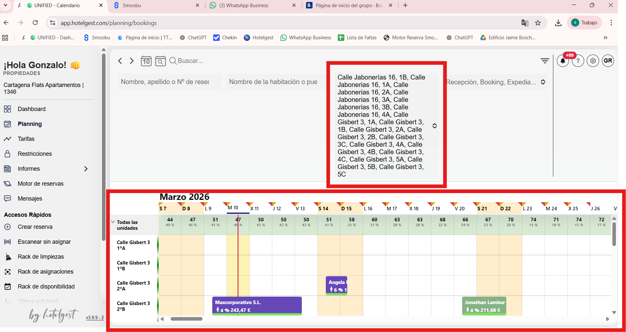Screen dimensions: 626x332
Task: Open the settings gear icon
Action: (593, 61)
